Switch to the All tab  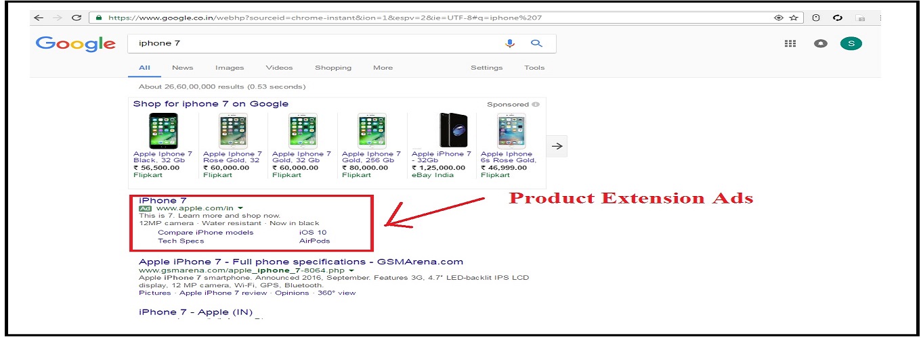145,68
